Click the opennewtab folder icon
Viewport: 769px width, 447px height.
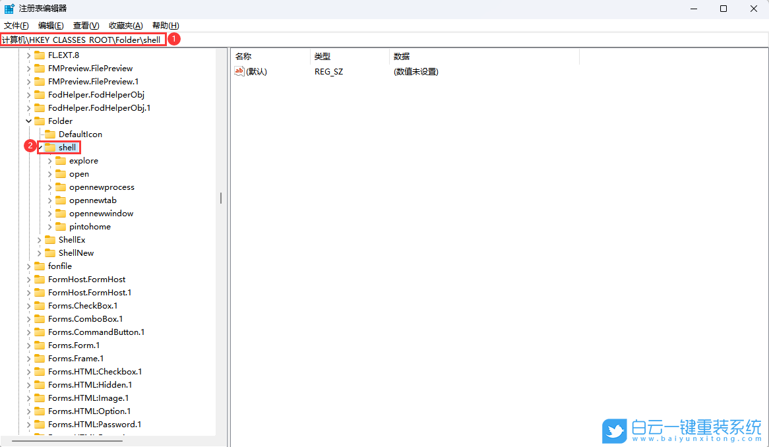pyautogui.click(x=62, y=200)
